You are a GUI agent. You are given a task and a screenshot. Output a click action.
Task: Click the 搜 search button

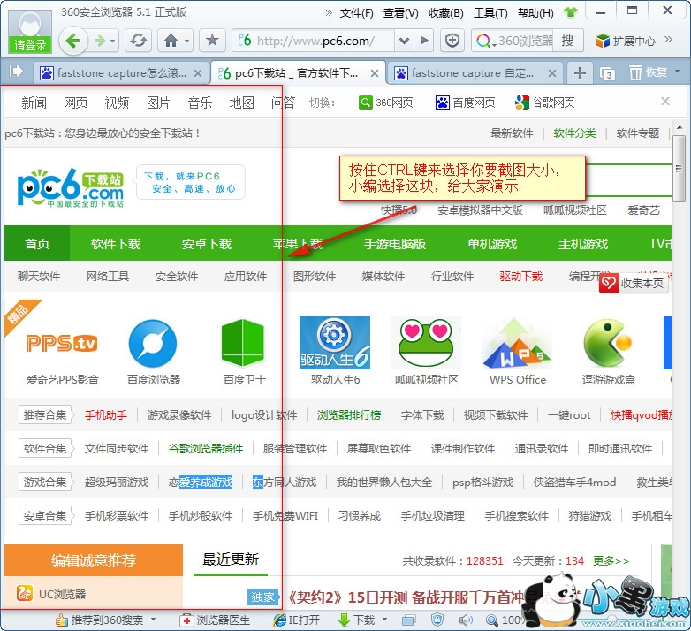point(568,41)
